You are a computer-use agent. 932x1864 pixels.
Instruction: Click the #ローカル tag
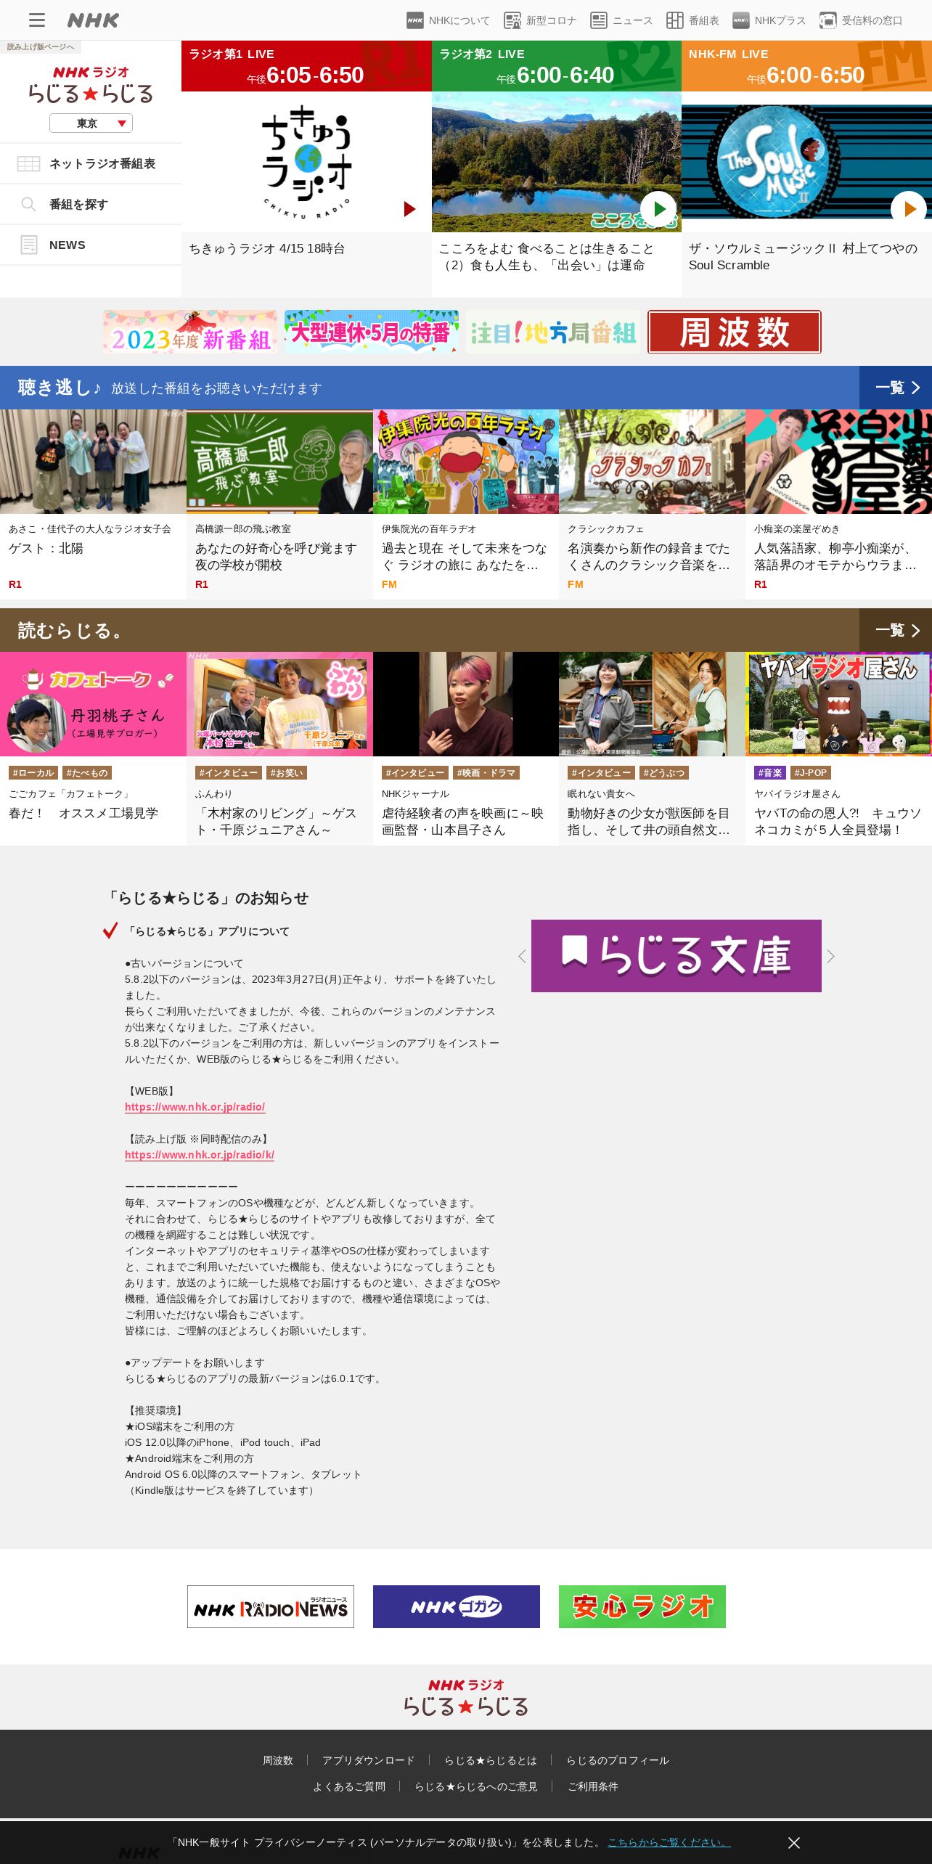click(33, 773)
